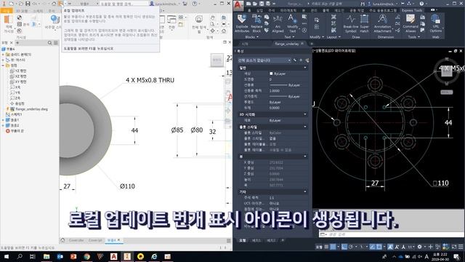
Task: Click Save icon in AutoCAD quick access
Action: click(x=262, y=4)
